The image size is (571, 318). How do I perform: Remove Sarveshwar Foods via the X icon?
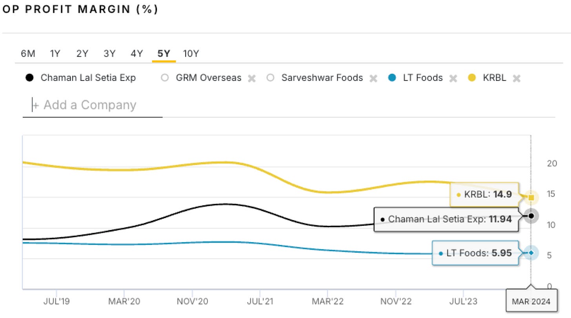click(373, 78)
